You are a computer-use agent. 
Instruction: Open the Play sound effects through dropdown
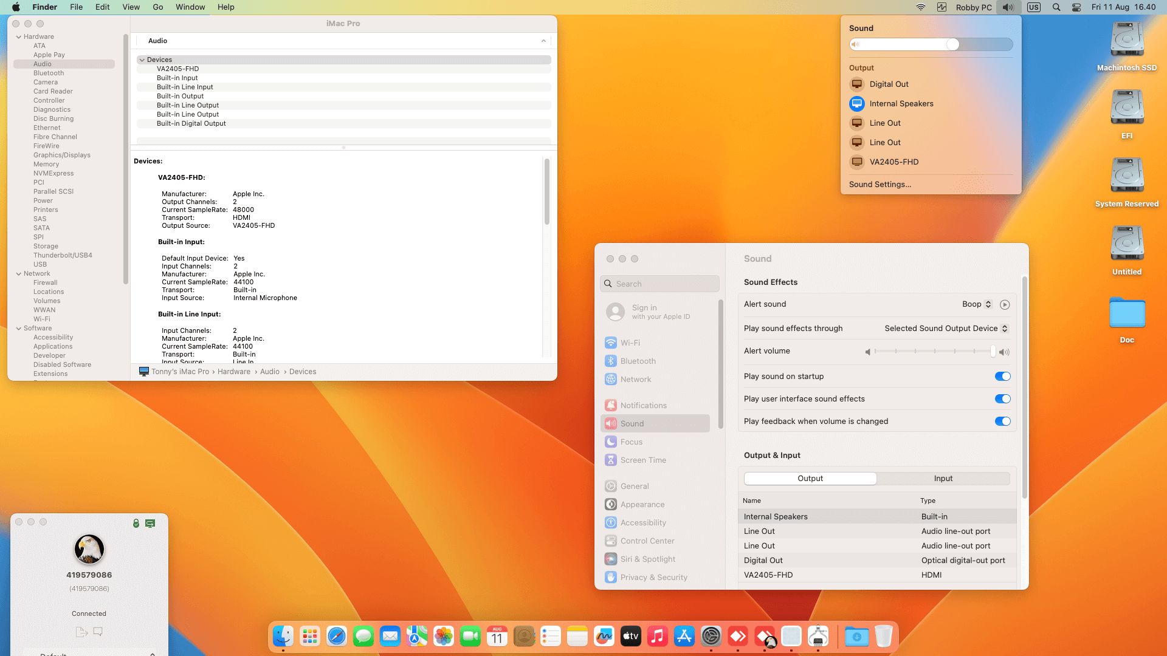(x=946, y=329)
